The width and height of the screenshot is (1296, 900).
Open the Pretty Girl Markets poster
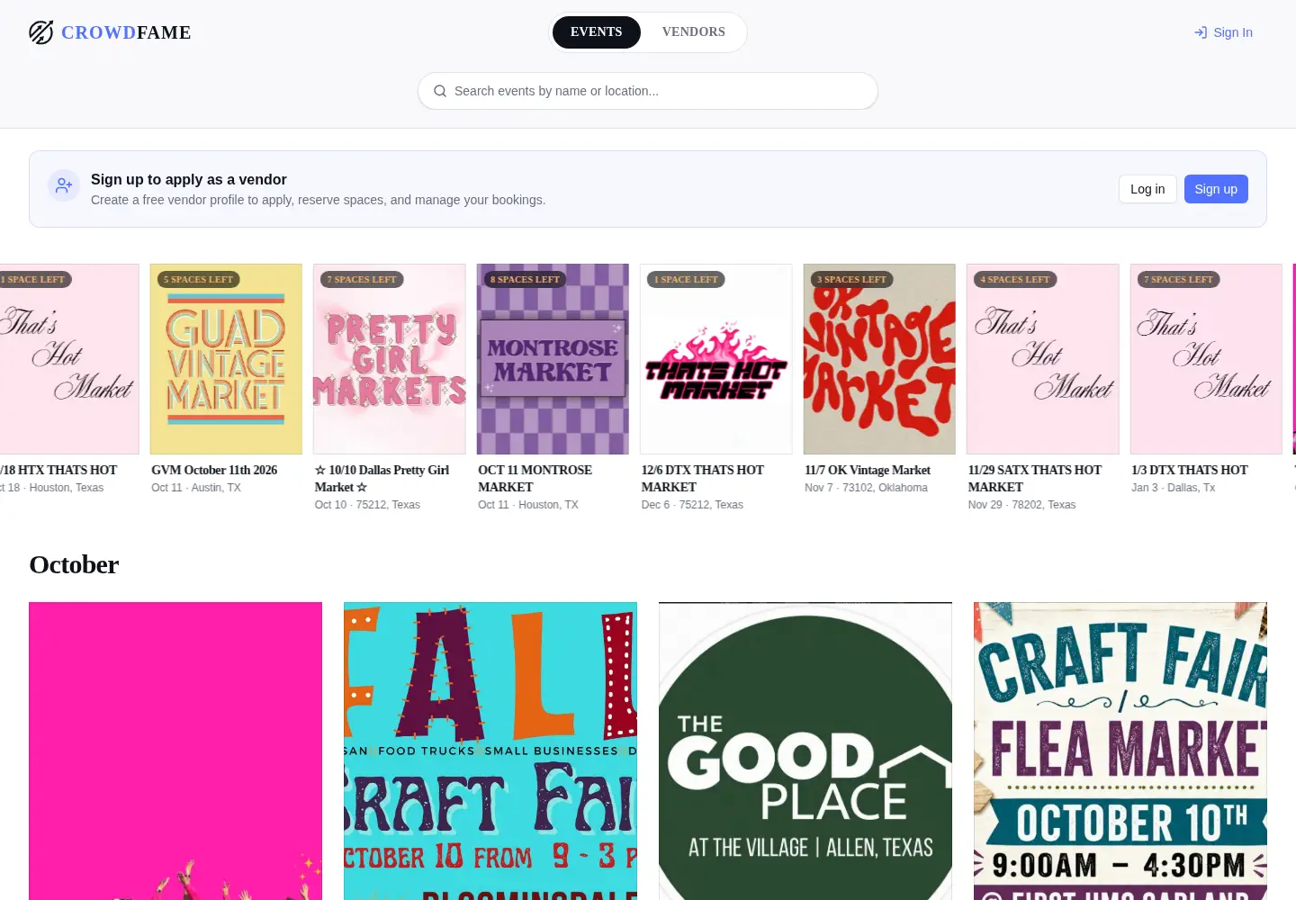(x=390, y=359)
